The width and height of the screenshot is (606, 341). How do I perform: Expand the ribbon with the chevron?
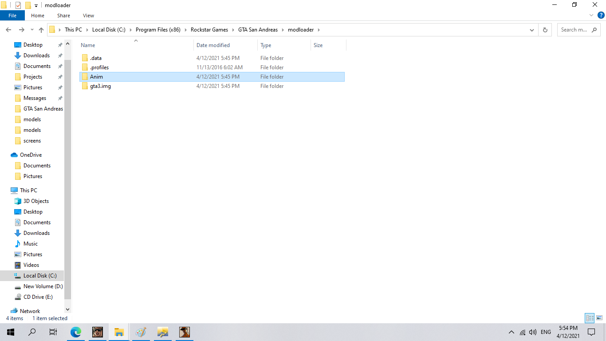tap(591, 15)
